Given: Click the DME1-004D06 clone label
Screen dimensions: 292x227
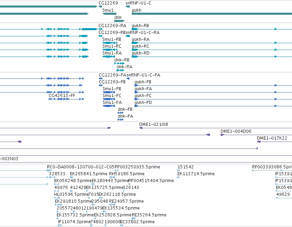Looking at the screenshot, I should (236, 131).
